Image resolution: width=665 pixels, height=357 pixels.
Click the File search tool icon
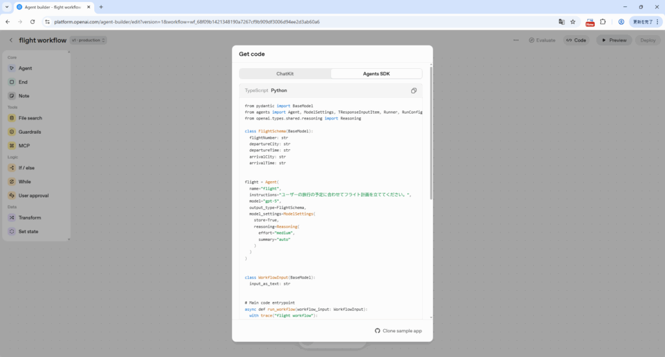pos(12,118)
